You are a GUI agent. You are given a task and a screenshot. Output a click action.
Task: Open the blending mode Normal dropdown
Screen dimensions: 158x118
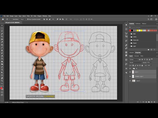pyautogui.click(x=136, y=63)
